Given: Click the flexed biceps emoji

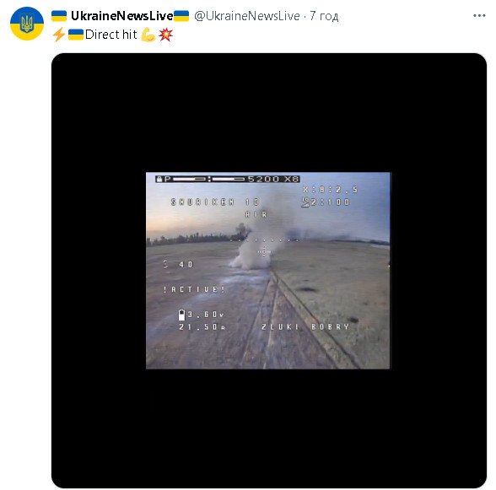Looking at the screenshot, I should tap(148, 35).
